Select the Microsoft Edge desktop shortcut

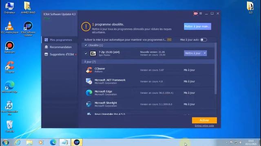click(9, 87)
